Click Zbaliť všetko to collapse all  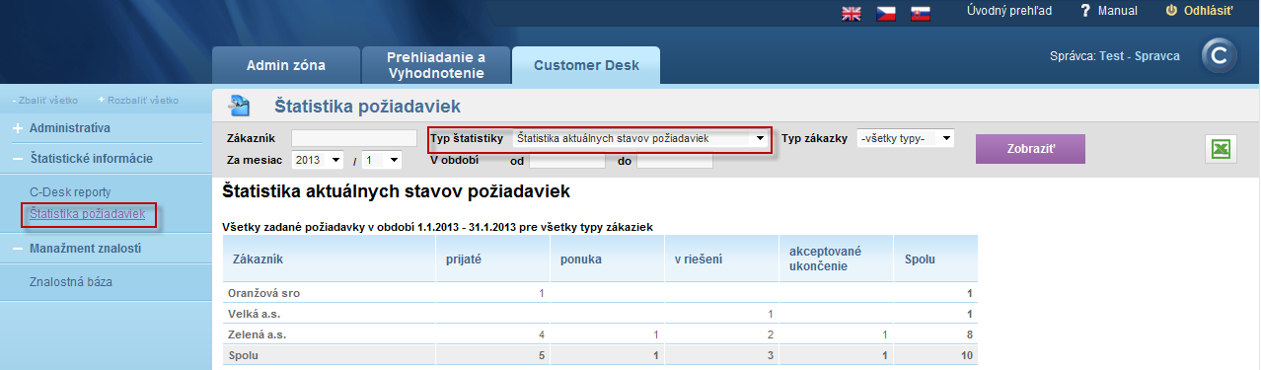click(x=44, y=101)
